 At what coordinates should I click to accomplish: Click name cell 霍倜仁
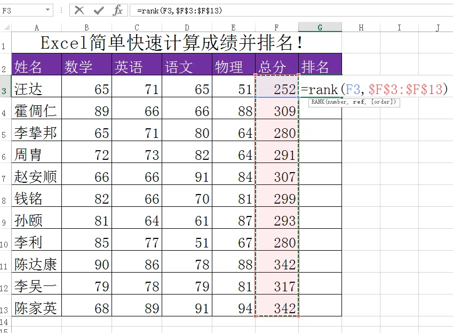36,108
